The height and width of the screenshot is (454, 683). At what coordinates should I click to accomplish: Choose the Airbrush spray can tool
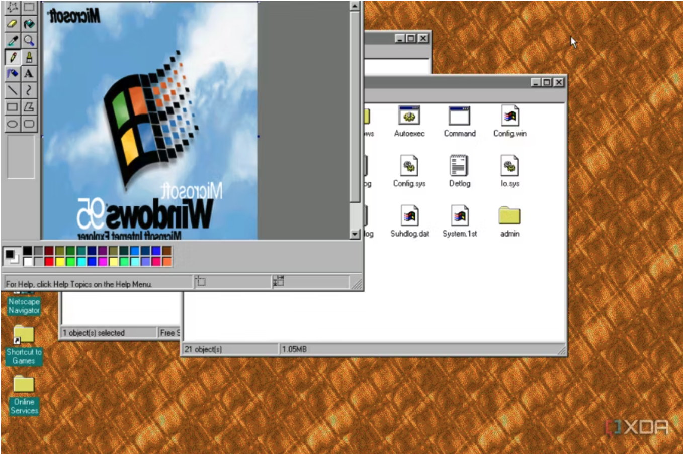(13, 74)
